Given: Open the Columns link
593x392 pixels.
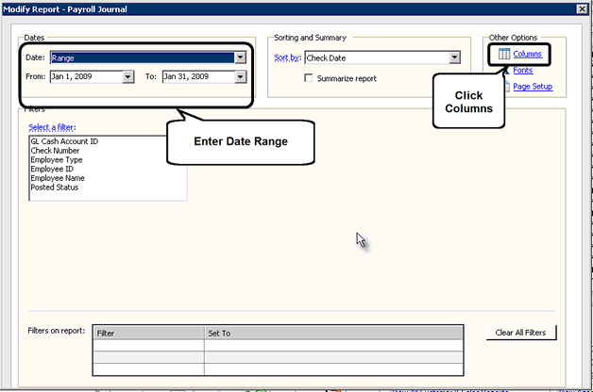Looking at the screenshot, I should (x=527, y=54).
